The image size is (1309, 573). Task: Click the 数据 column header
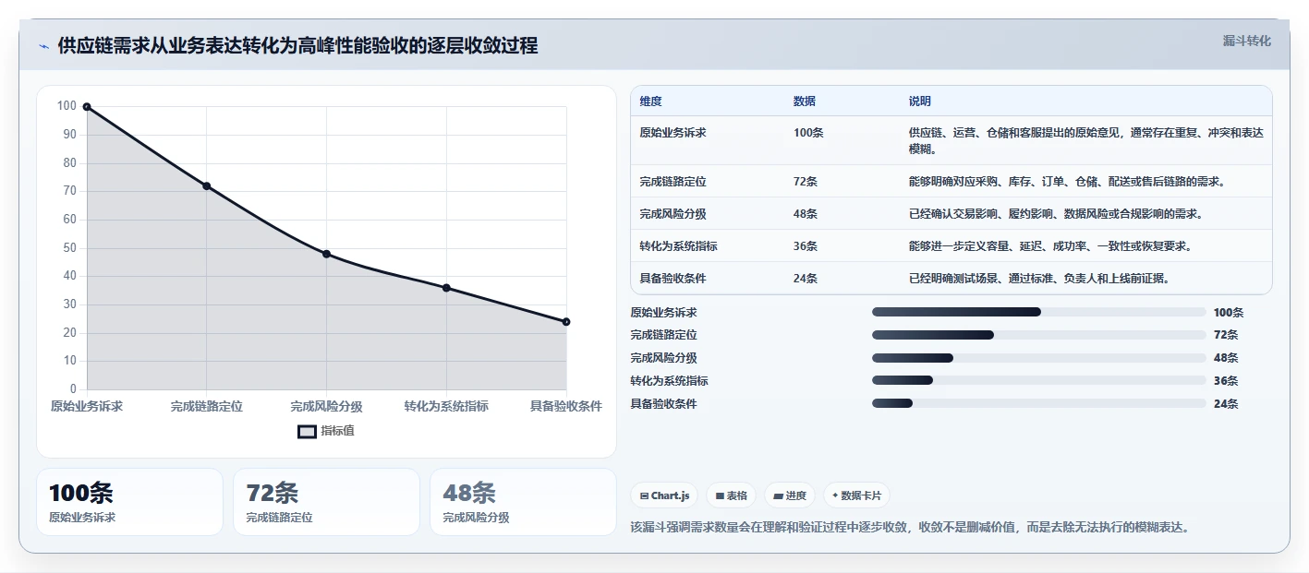coord(805,101)
